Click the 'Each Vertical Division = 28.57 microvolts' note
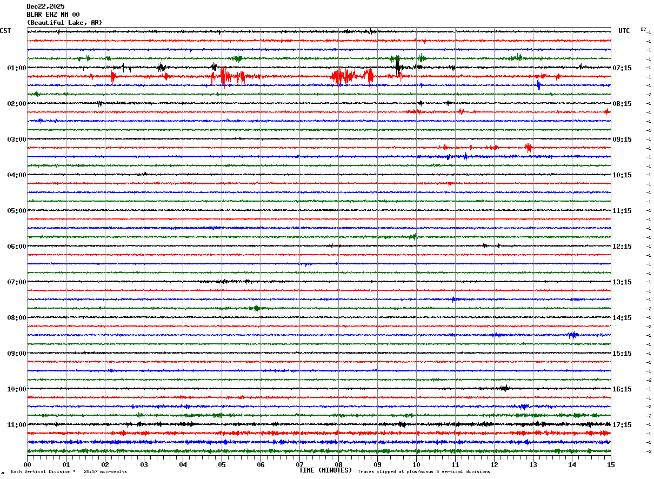 [69, 472]
